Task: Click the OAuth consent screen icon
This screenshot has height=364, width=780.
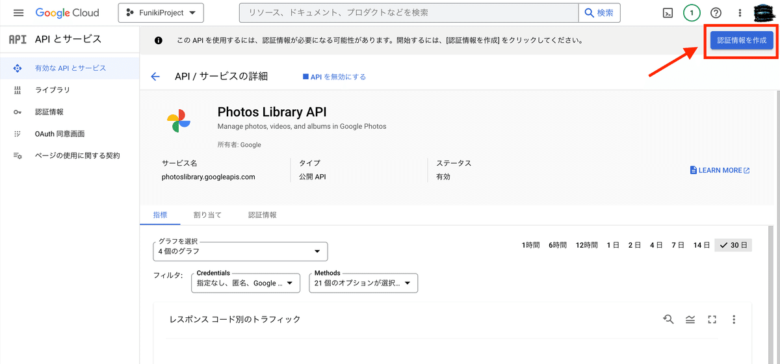Action: click(18, 134)
